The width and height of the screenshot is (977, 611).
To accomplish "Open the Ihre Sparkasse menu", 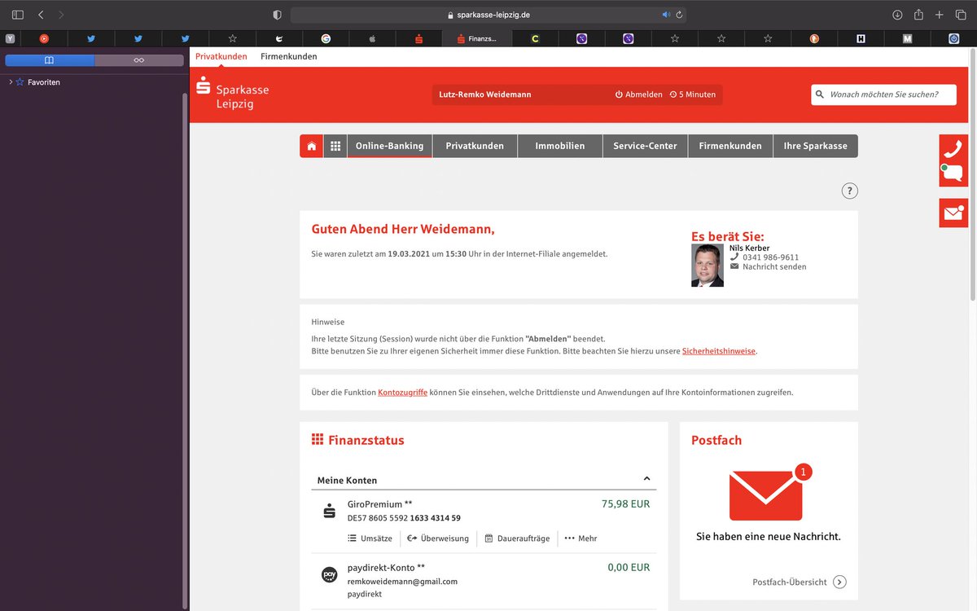I will pyautogui.click(x=815, y=146).
